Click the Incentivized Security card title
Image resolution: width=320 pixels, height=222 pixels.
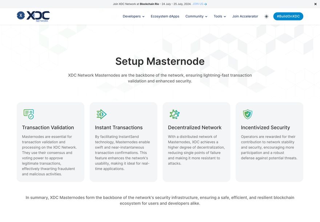[265, 128]
